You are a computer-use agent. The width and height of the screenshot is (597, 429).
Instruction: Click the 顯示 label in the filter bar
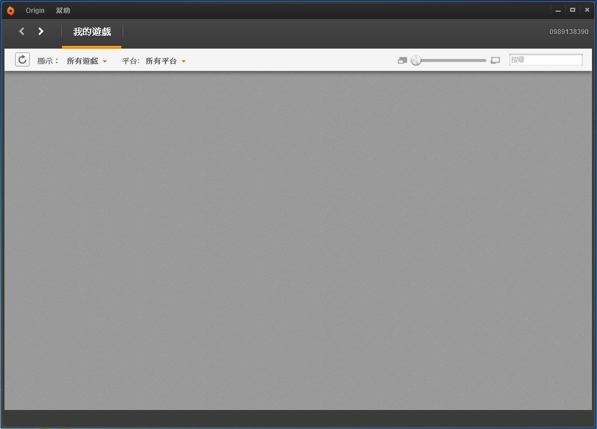point(48,61)
